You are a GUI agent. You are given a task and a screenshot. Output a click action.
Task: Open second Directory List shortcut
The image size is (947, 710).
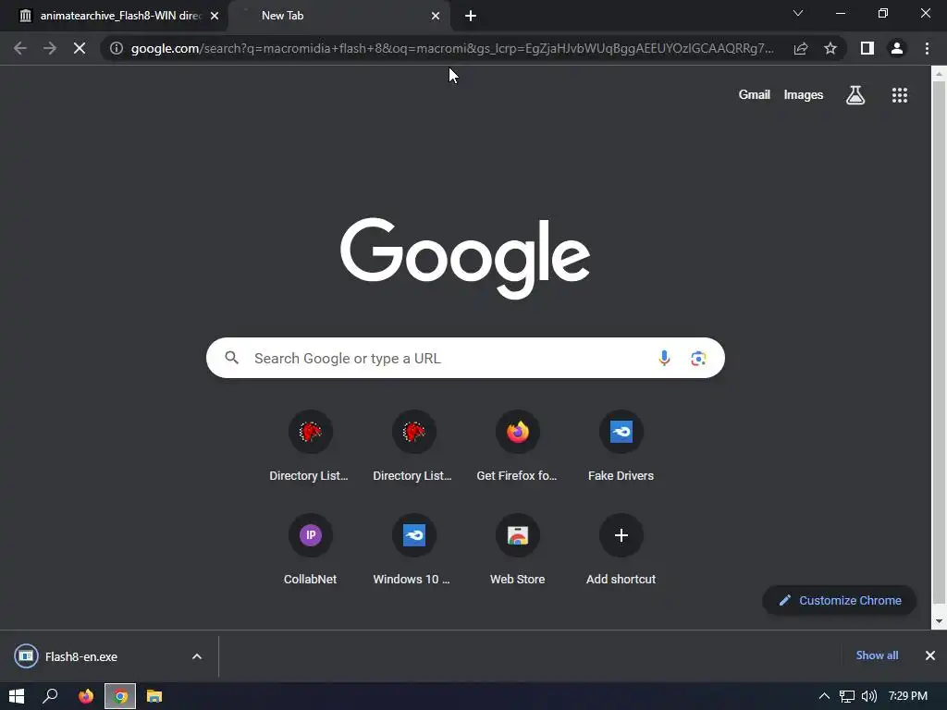(413, 447)
